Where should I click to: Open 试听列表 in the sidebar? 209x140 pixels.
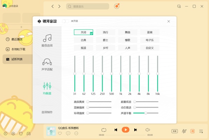click(18, 59)
